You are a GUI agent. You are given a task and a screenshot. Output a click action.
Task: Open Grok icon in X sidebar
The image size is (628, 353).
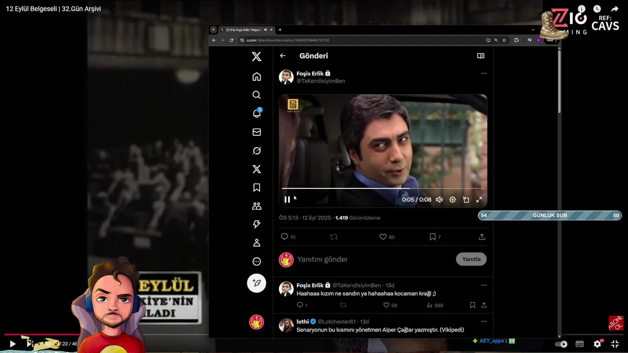click(257, 151)
